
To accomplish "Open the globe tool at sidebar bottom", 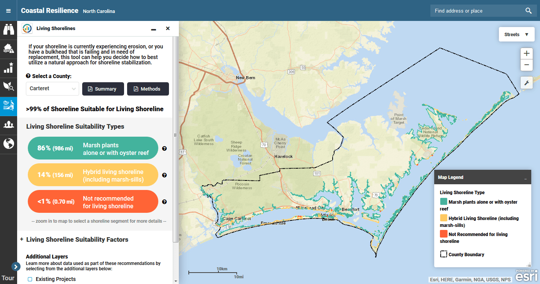I will click(x=8, y=144).
